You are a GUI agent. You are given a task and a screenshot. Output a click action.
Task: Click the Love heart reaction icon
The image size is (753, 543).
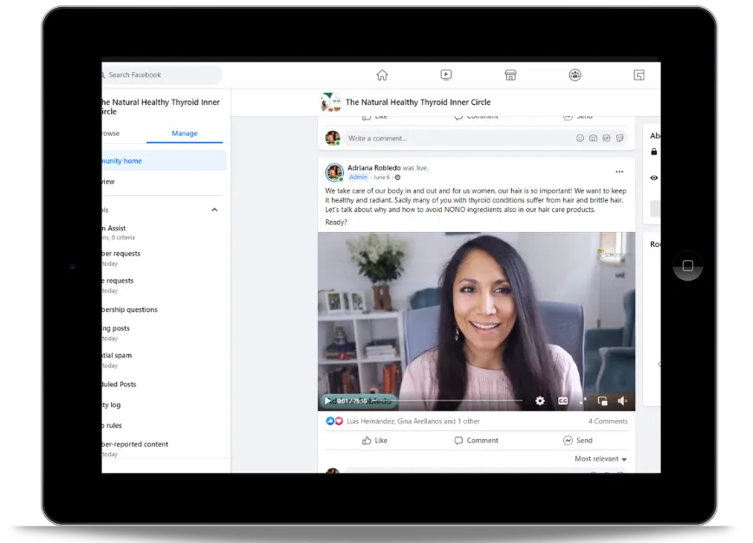pyautogui.click(x=339, y=421)
